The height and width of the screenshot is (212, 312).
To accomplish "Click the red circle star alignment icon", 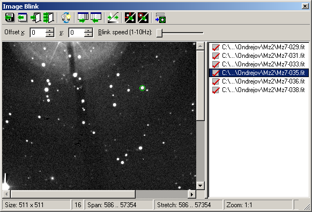I will pos(143,18).
